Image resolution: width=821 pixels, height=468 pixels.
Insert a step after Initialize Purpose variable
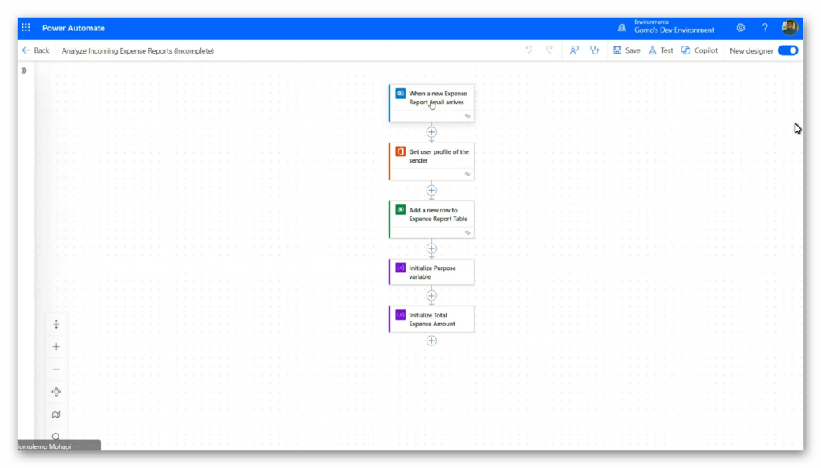[431, 296]
